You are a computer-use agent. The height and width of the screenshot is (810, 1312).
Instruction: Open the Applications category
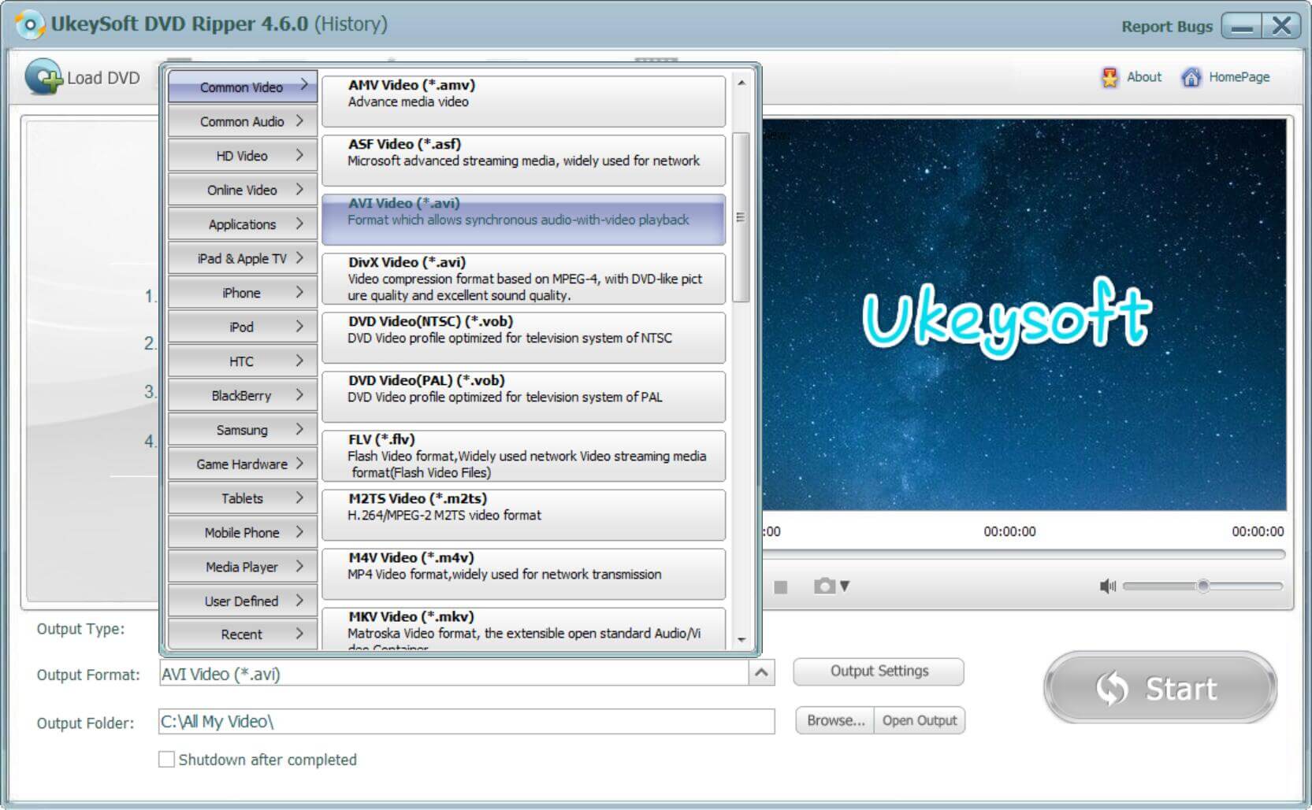pyautogui.click(x=243, y=224)
